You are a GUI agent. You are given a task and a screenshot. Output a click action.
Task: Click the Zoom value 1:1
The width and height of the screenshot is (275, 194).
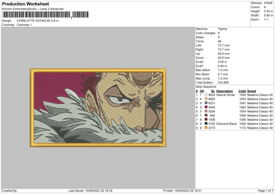(266, 19)
